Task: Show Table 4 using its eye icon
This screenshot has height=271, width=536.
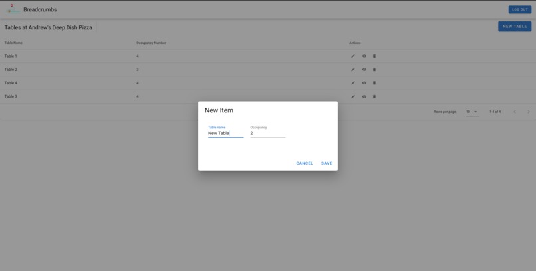Action: click(364, 83)
